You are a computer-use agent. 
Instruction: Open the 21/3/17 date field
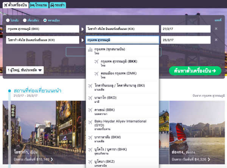pyautogui.click(x=186, y=29)
